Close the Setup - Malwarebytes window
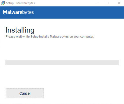The image size is (124, 104). pyautogui.click(x=119, y=3)
